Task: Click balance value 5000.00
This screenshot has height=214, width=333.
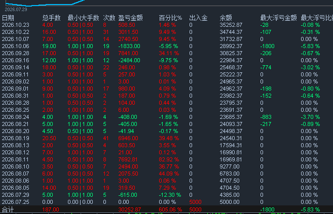Action: click(230, 202)
